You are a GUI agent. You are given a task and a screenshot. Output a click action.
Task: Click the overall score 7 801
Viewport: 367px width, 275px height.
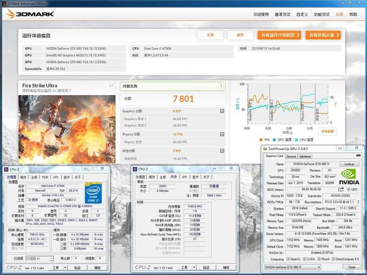pos(183,99)
